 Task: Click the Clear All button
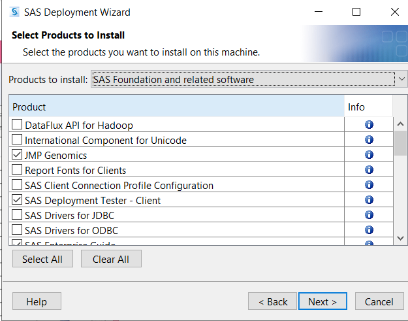[x=111, y=259]
